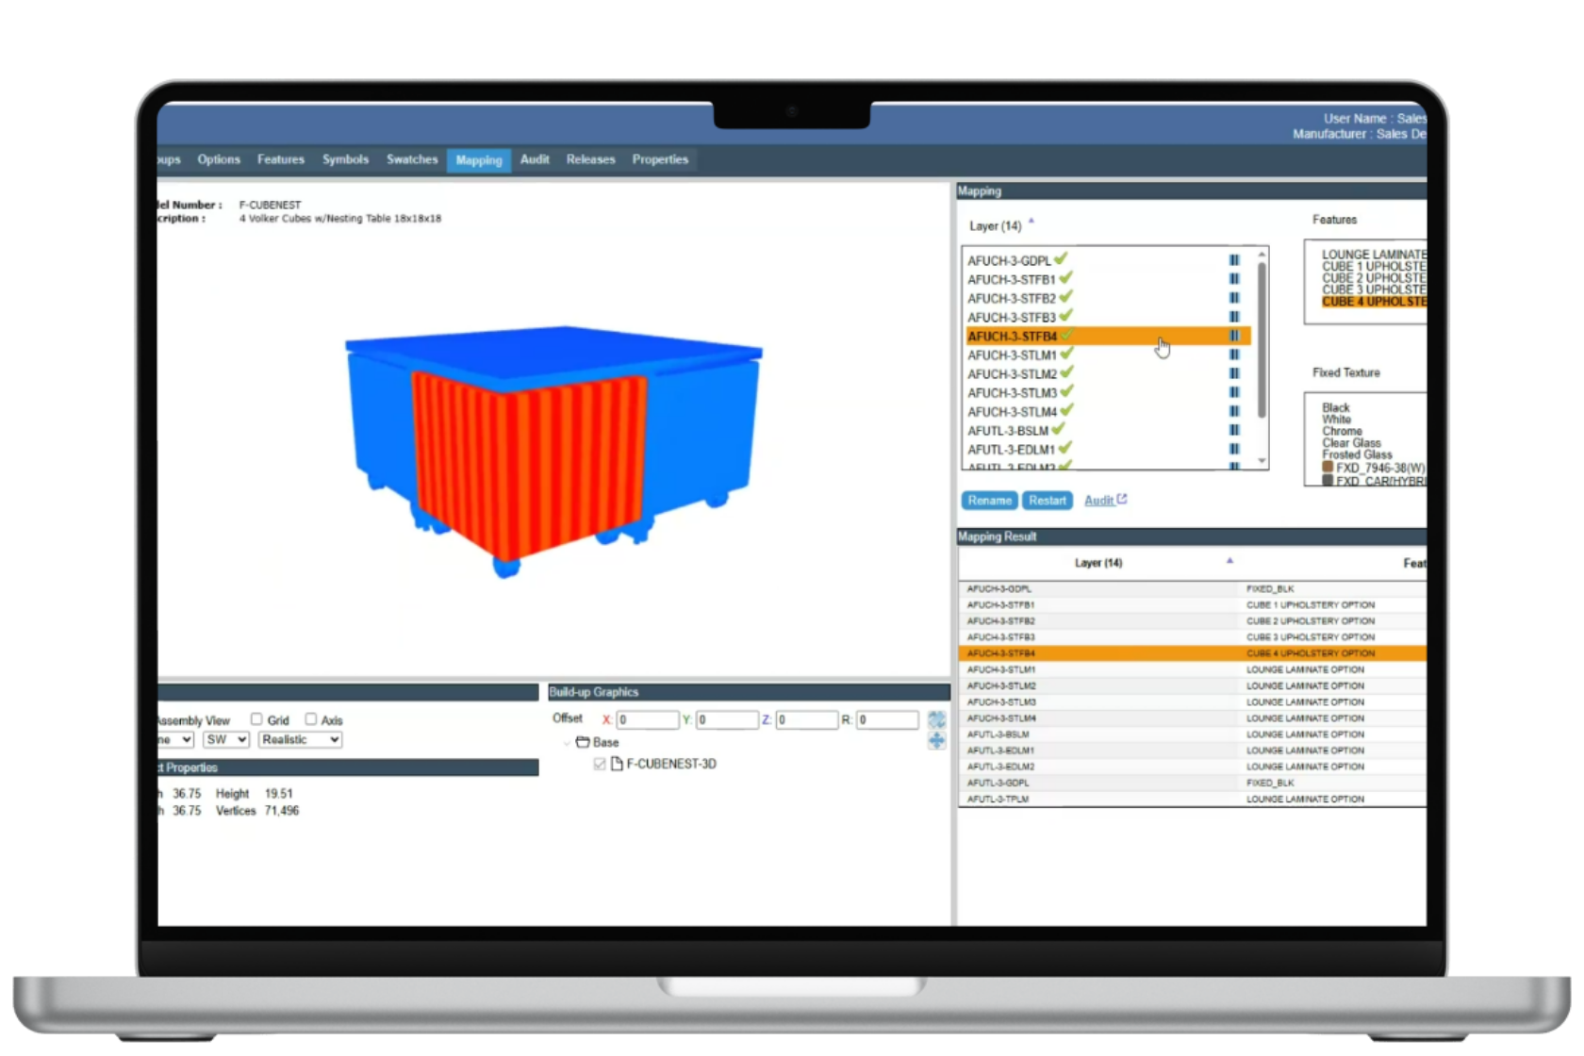Click the external link icon beside Audit

[1122, 499]
